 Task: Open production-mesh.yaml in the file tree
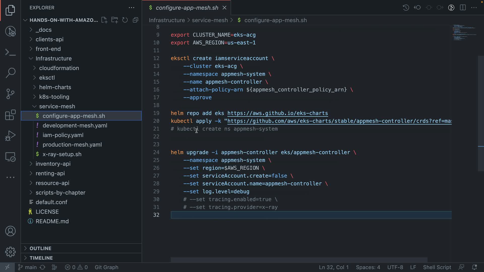coord(72,145)
